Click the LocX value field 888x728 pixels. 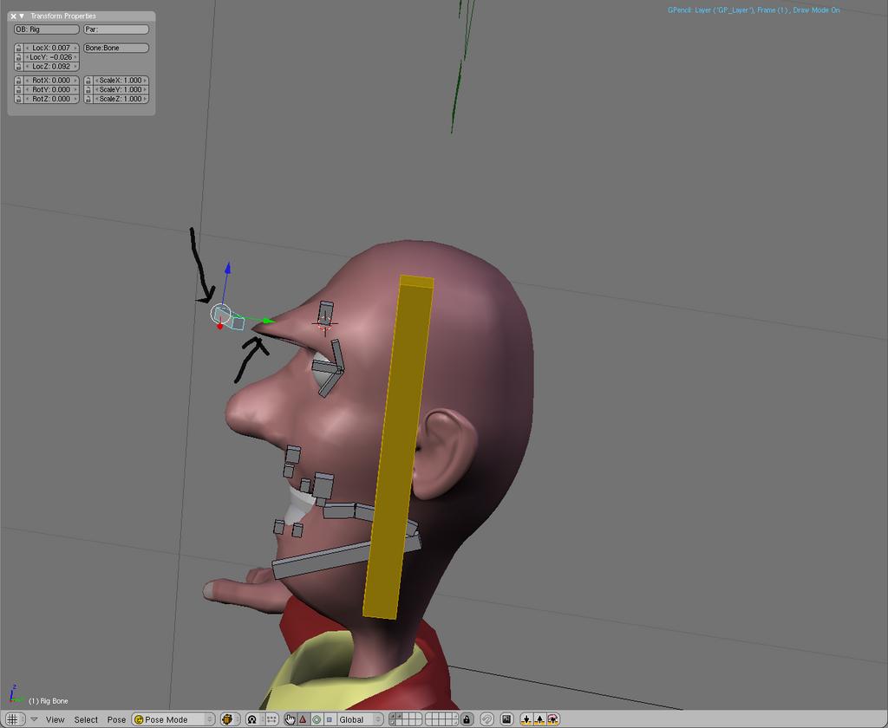click(51, 49)
